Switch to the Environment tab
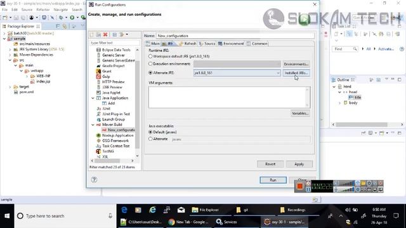 [231, 44]
